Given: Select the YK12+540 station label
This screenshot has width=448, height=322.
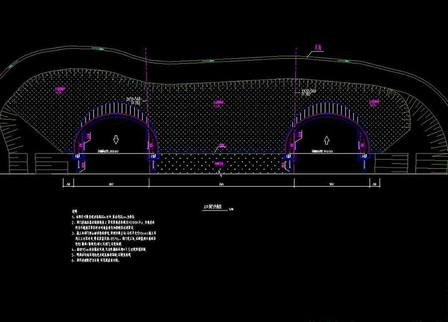Looking at the screenshot, I should [x=309, y=92].
